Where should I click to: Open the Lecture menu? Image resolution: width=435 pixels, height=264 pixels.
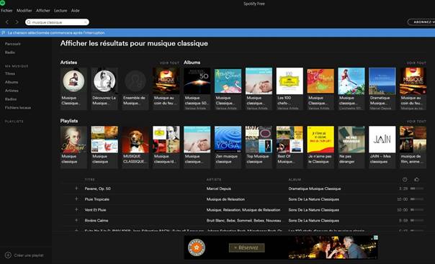click(60, 11)
